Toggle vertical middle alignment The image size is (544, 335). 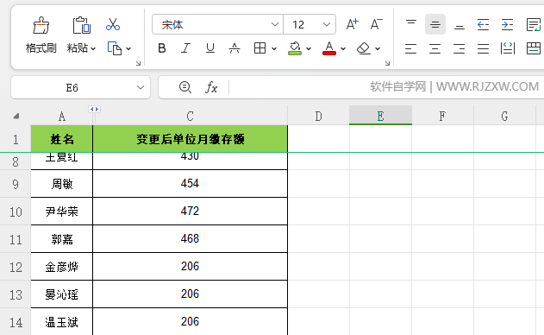[435, 24]
